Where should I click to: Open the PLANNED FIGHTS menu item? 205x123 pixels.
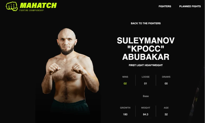190,6
